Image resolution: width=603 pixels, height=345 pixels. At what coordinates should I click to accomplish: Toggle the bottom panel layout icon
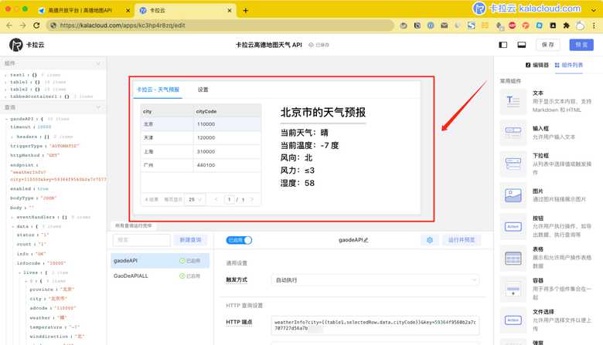pyautogui.click(x=522, y=45)
